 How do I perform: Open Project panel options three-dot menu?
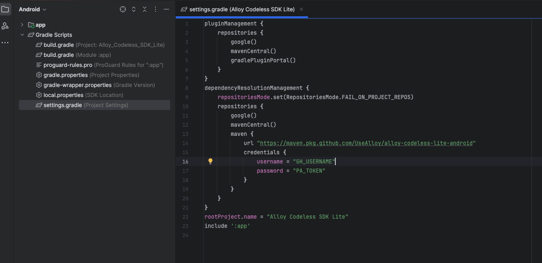pyautogui.click(x=156, y=9)
